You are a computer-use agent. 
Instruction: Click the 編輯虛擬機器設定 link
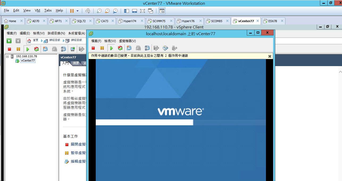(x=79, y=162)
